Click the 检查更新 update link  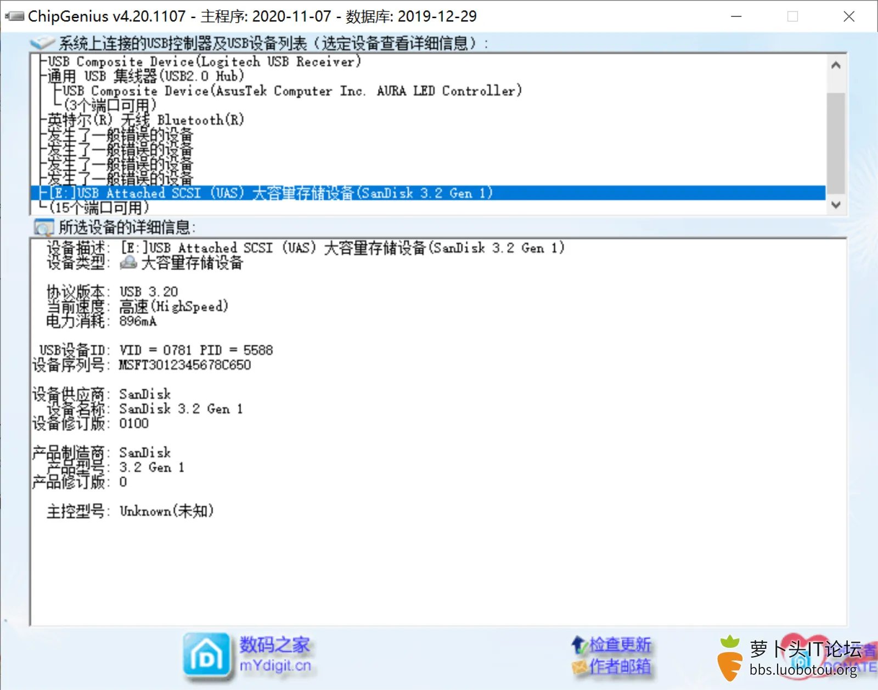620,644
